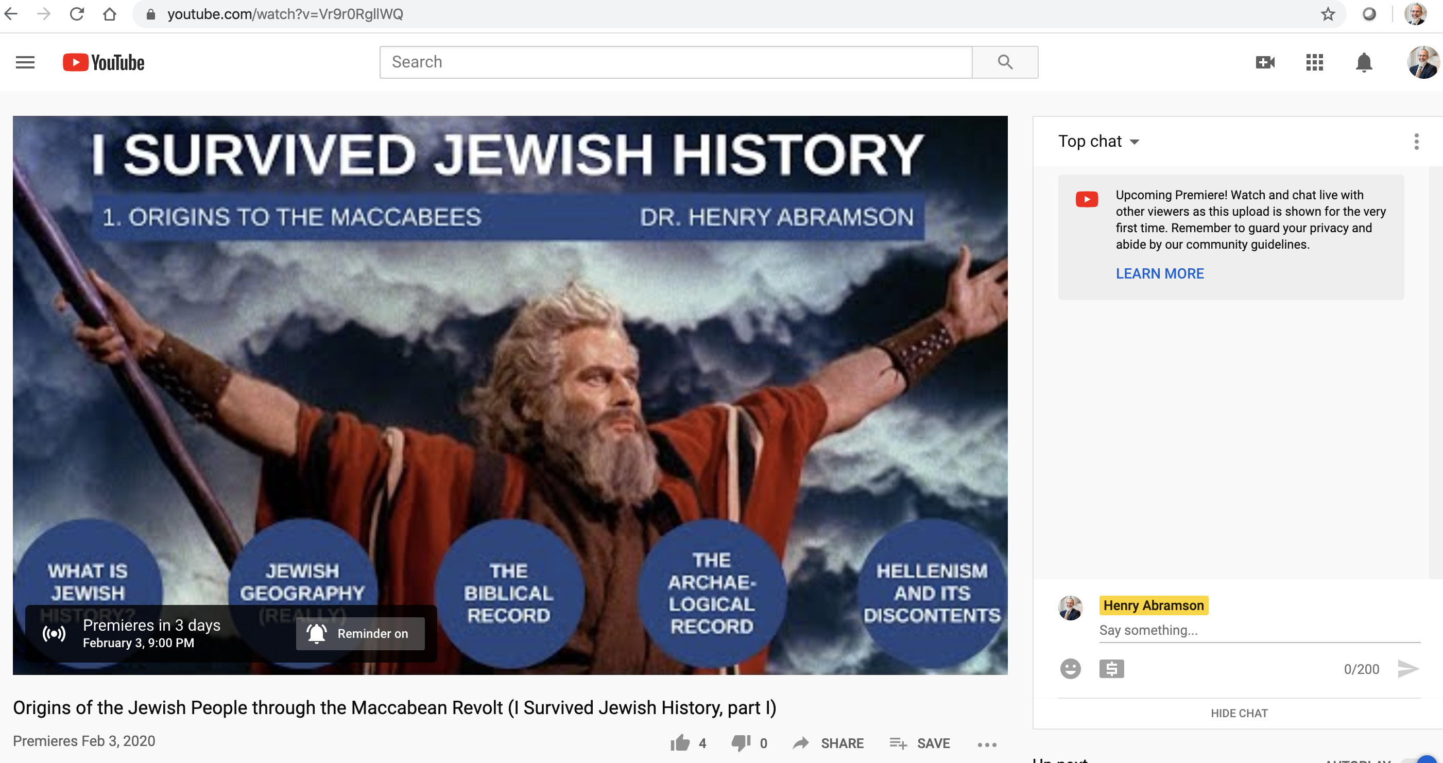Open the YouTube apps grid icon
Screen dimensions: 1443x763
point(1315,62)
